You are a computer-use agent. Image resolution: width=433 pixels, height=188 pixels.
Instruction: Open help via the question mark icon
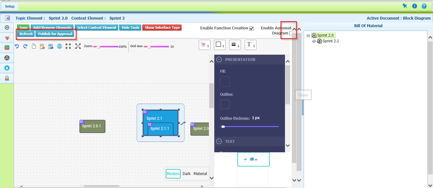tap(424, 6)
